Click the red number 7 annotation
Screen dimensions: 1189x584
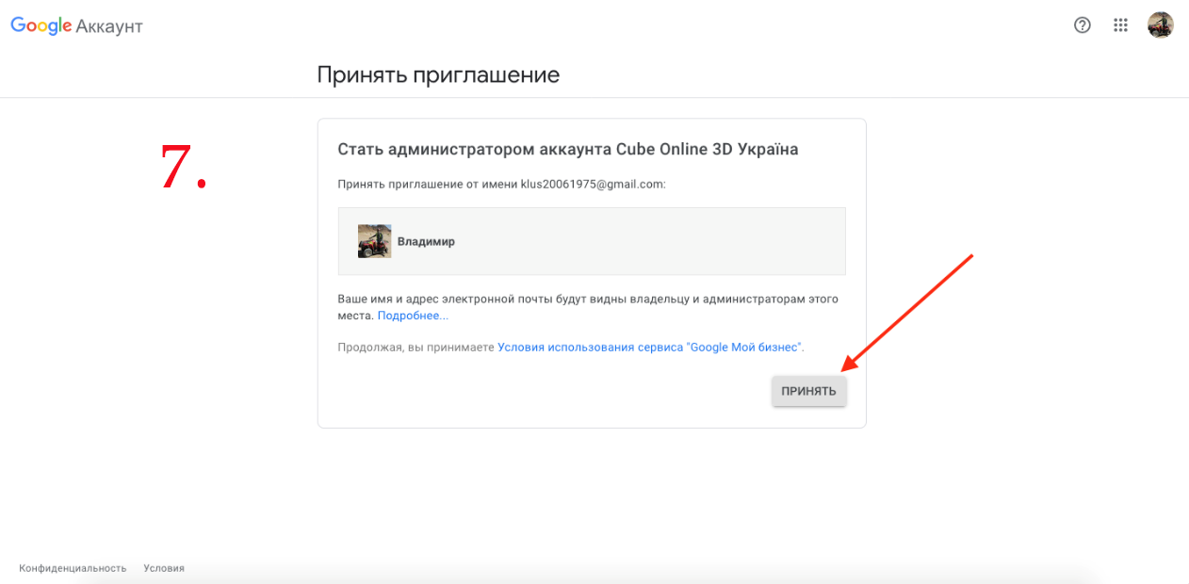pyautogui.click(x=183, y=168)
